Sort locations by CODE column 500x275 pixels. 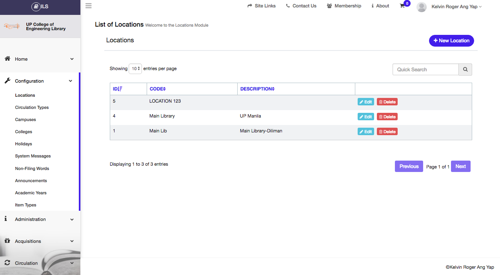click(158, 89)
